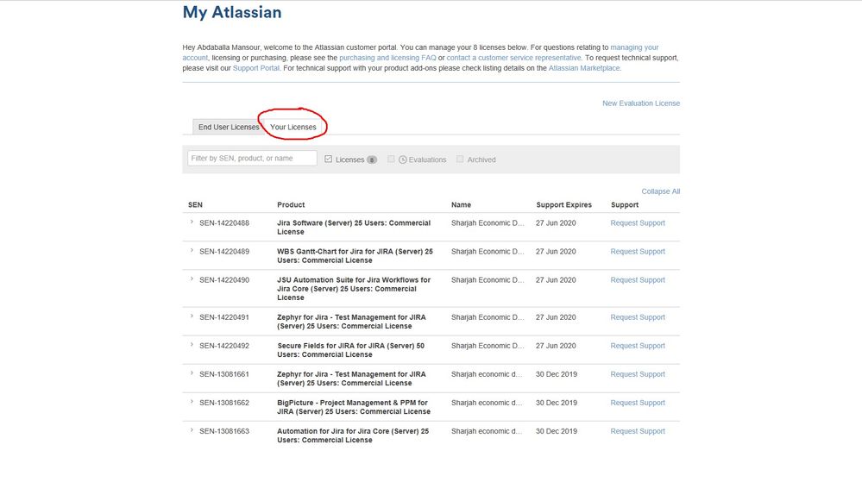Expand row SEN-14220492
The image size is (862, 482).
(192, 345)
